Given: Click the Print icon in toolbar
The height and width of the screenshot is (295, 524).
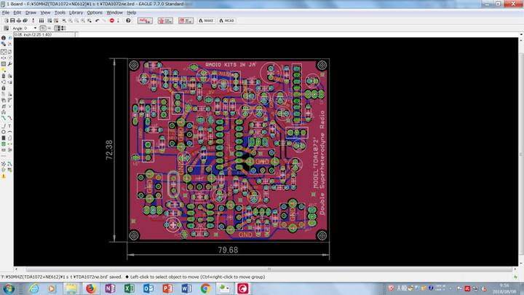Looking at the screenshot, I should (20, 21).
